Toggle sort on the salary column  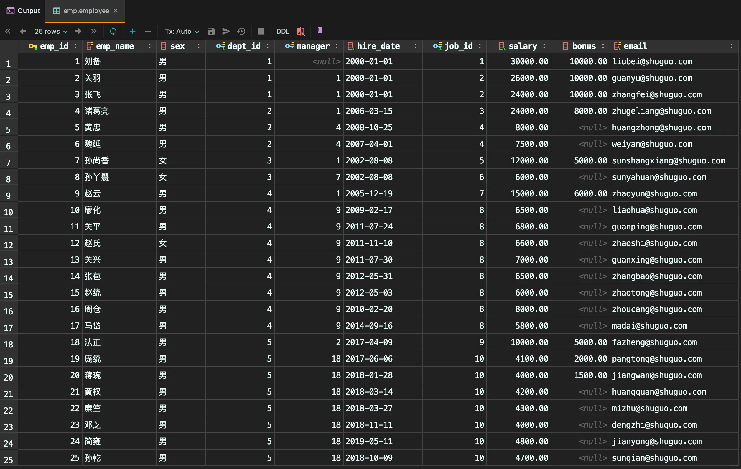click(544, 46)
